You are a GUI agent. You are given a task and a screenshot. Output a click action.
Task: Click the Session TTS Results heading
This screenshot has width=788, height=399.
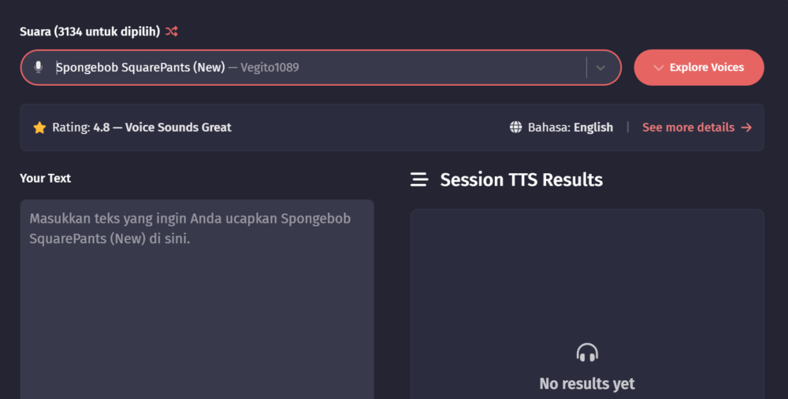tap(521, 180)
